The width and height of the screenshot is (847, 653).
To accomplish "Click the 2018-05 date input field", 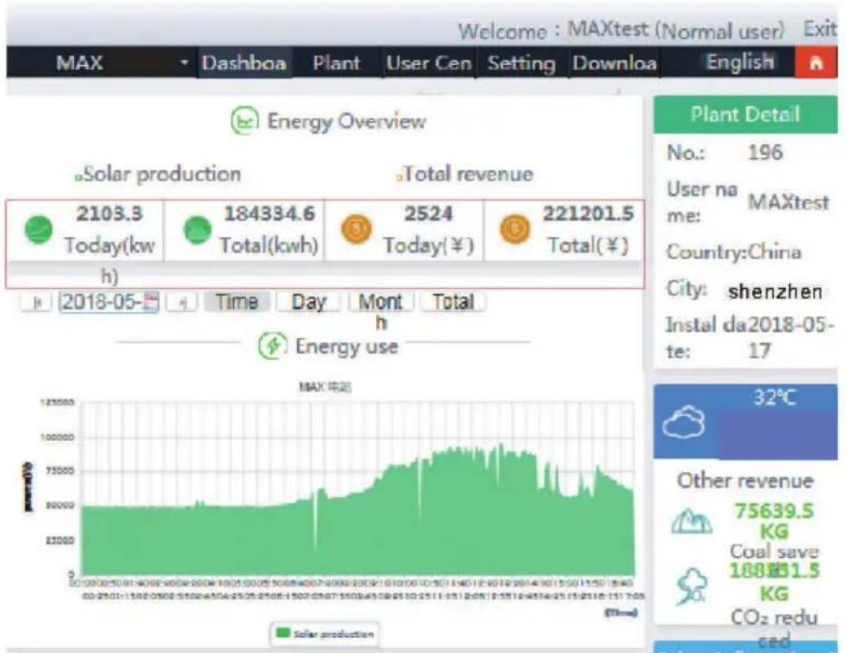I will tap(109, 302).
